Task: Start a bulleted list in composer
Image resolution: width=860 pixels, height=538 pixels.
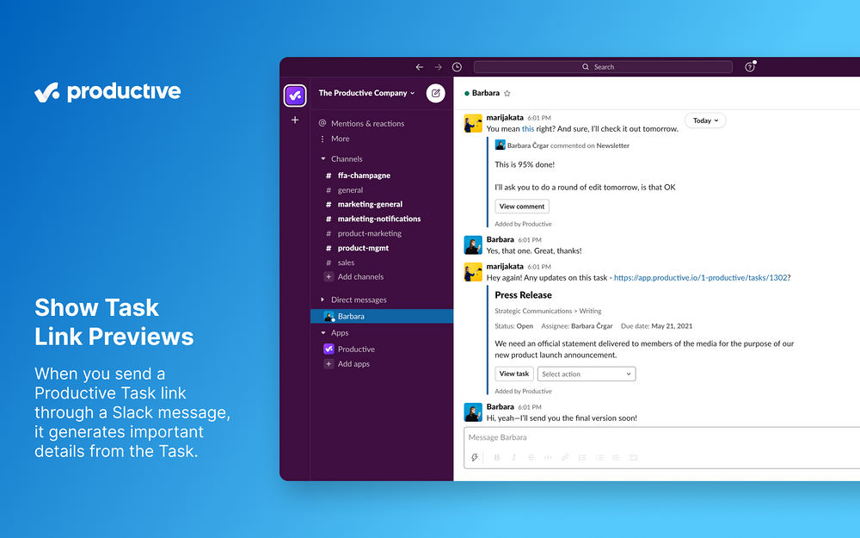Action: tap(599, 457)
